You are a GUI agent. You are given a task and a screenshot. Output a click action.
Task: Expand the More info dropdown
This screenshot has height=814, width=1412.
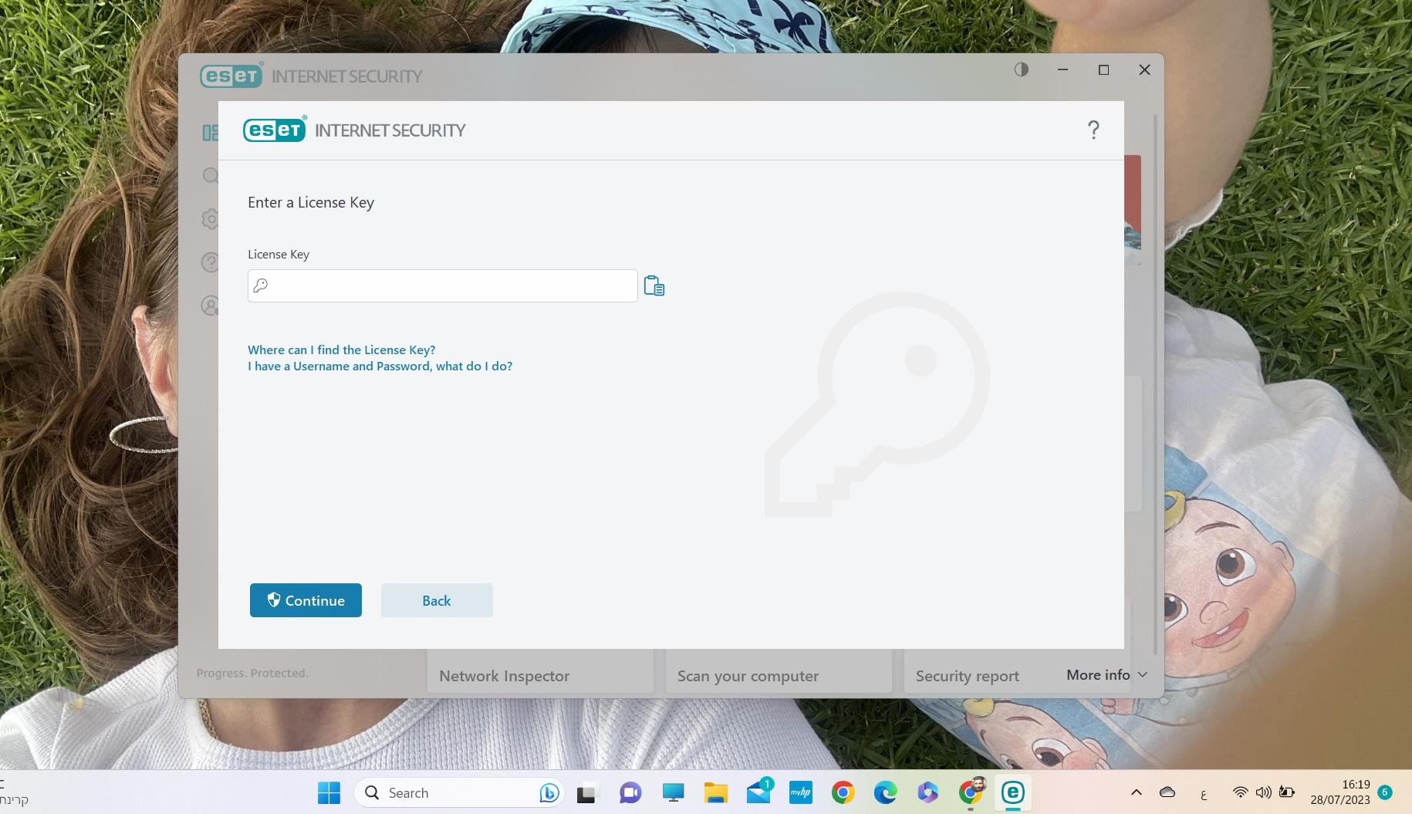1106,674
